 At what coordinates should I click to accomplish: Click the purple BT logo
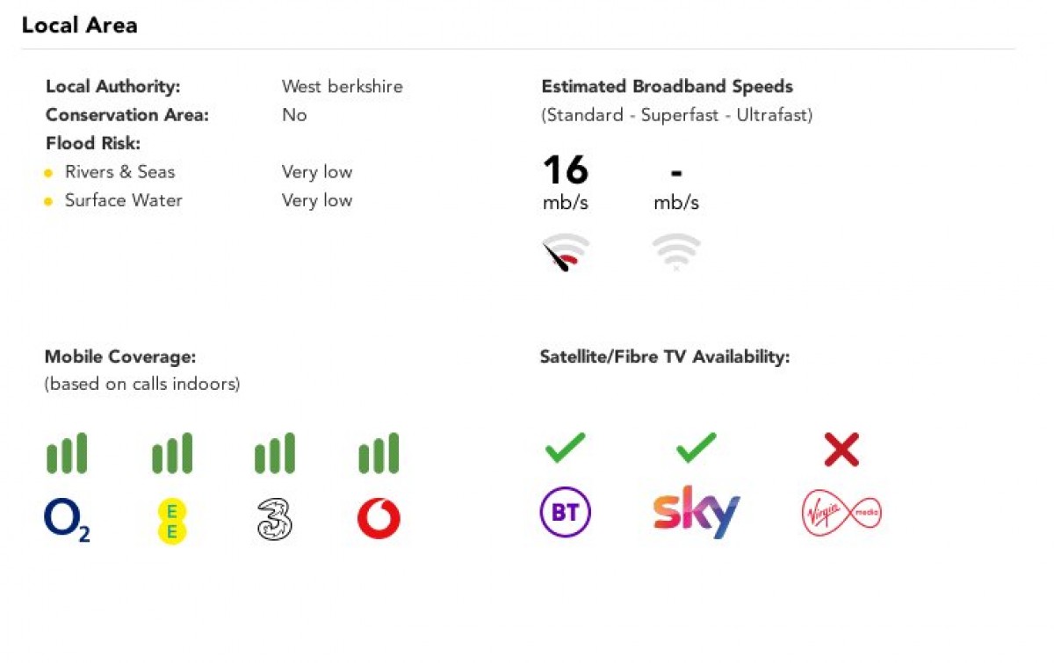pyautogui.click(x=566, y=512)
